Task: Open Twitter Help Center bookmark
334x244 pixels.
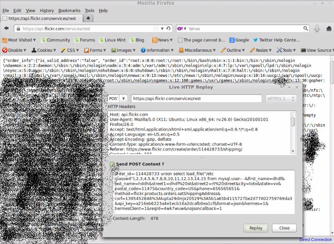Action: point(277,40)
